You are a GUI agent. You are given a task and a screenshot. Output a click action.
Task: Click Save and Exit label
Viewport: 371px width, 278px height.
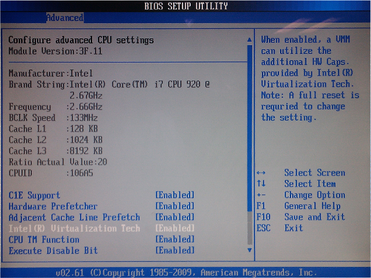pyautogui.click(x=315, y=217)
